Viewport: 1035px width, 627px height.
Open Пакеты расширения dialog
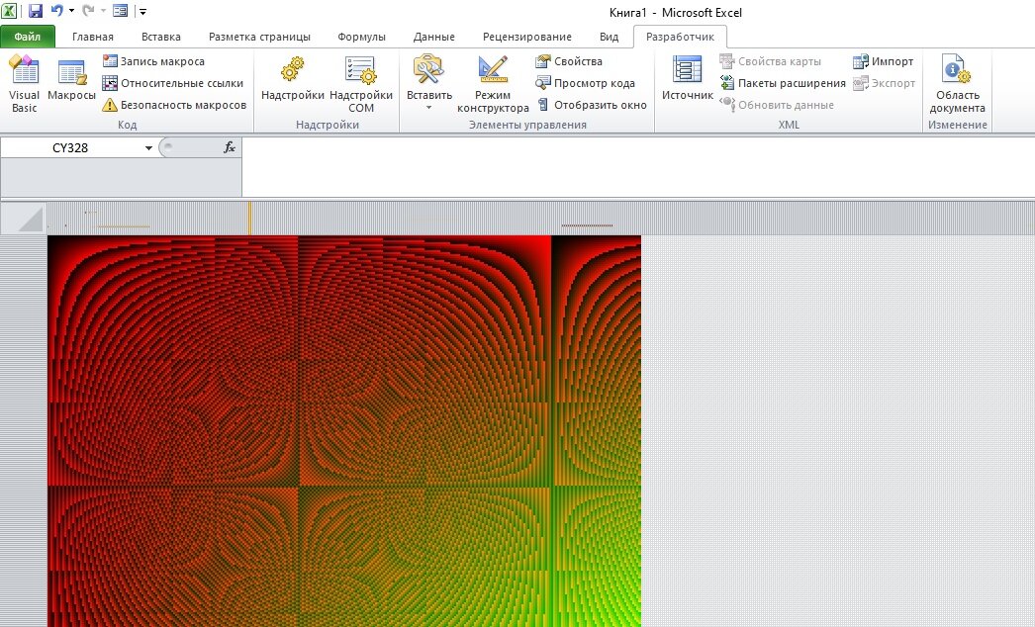(783, 83)
